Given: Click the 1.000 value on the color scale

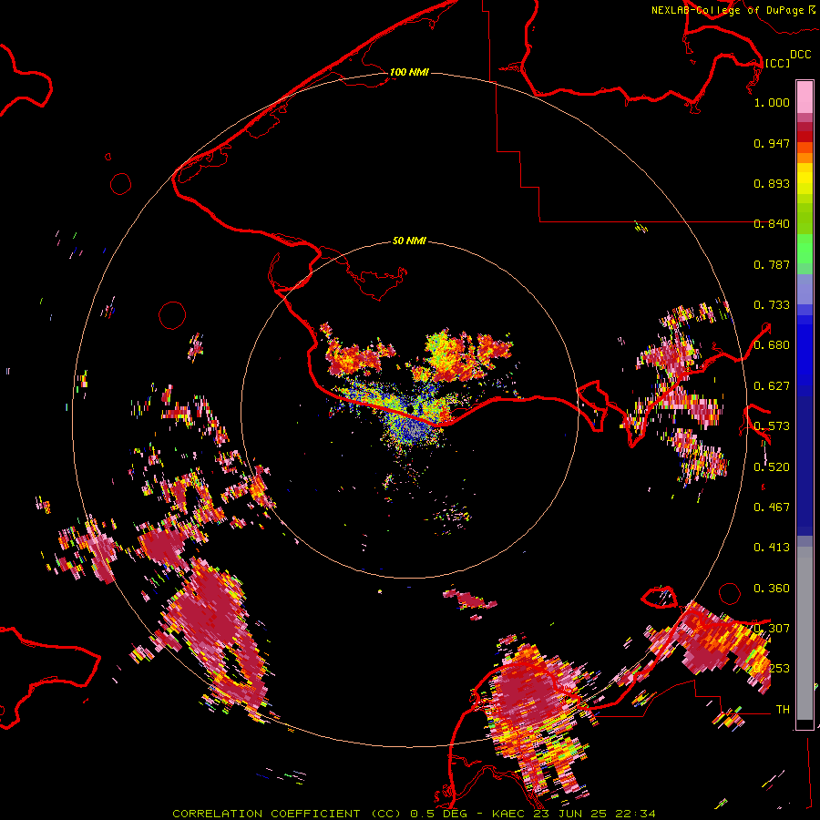Looking at the screenshot, I should [772, 102].
